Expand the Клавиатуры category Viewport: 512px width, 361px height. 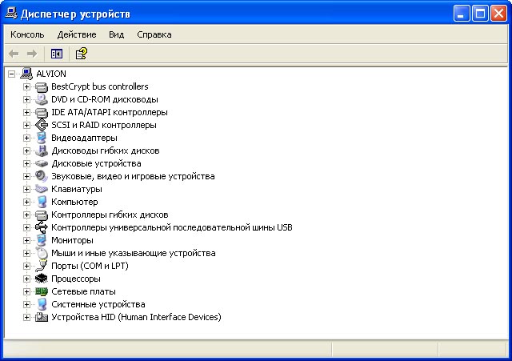[26, 189]
